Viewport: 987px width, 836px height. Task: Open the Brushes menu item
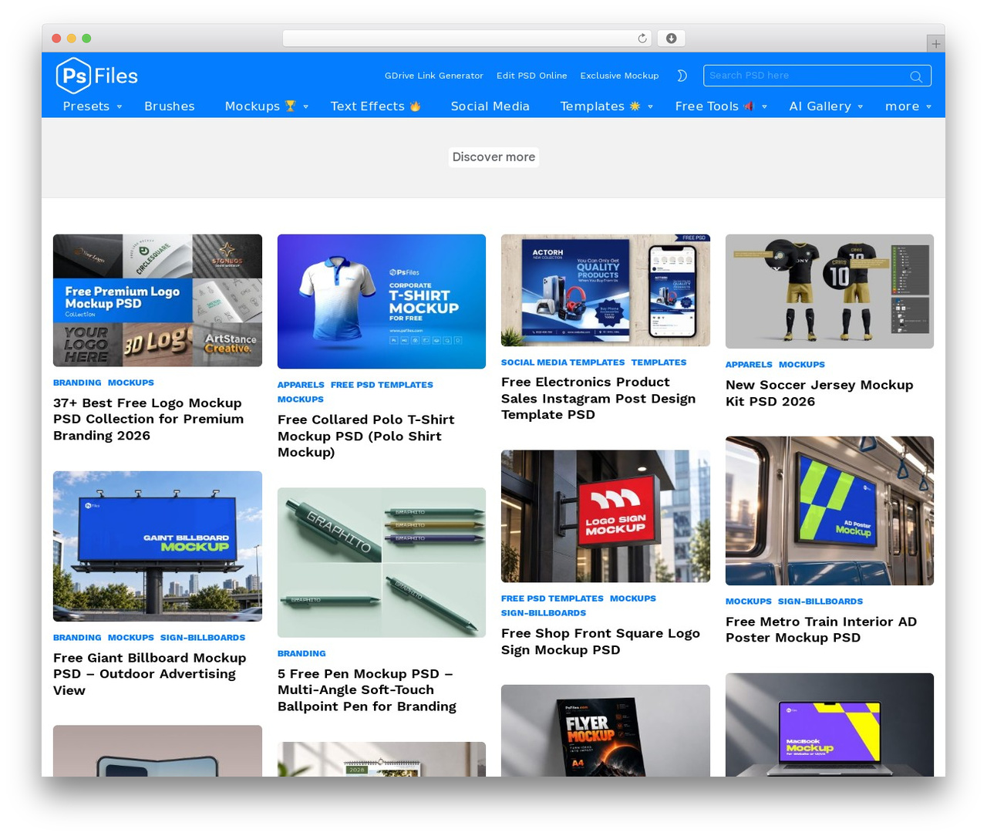170,106
